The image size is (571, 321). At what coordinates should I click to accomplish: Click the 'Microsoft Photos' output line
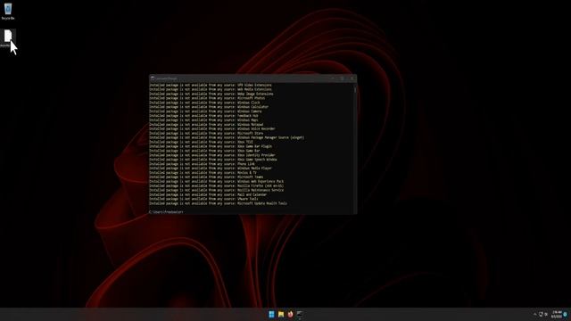coord(207,98)
